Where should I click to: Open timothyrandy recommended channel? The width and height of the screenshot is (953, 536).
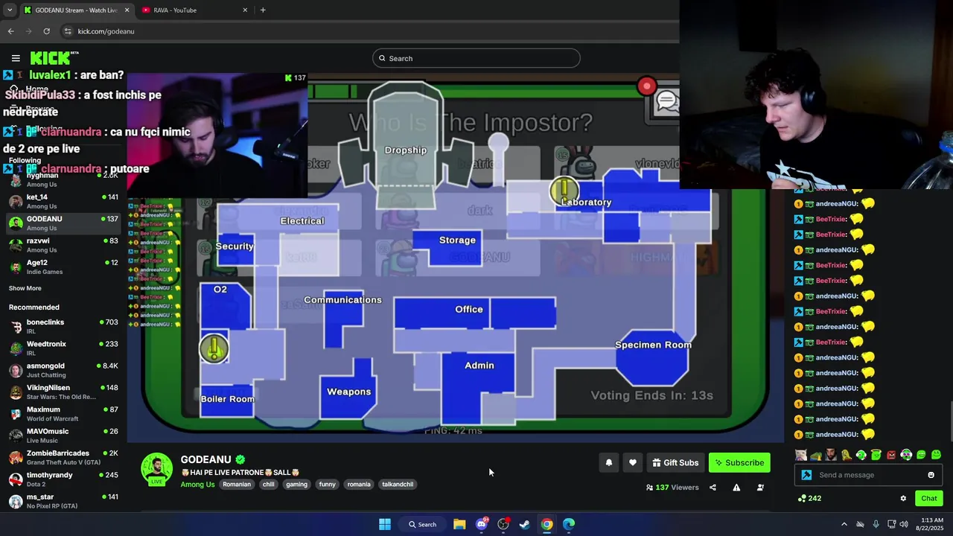coord(63,479)
